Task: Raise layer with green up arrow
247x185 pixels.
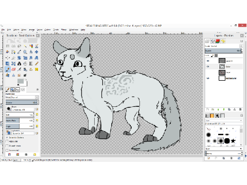Action: coord(218,109)
